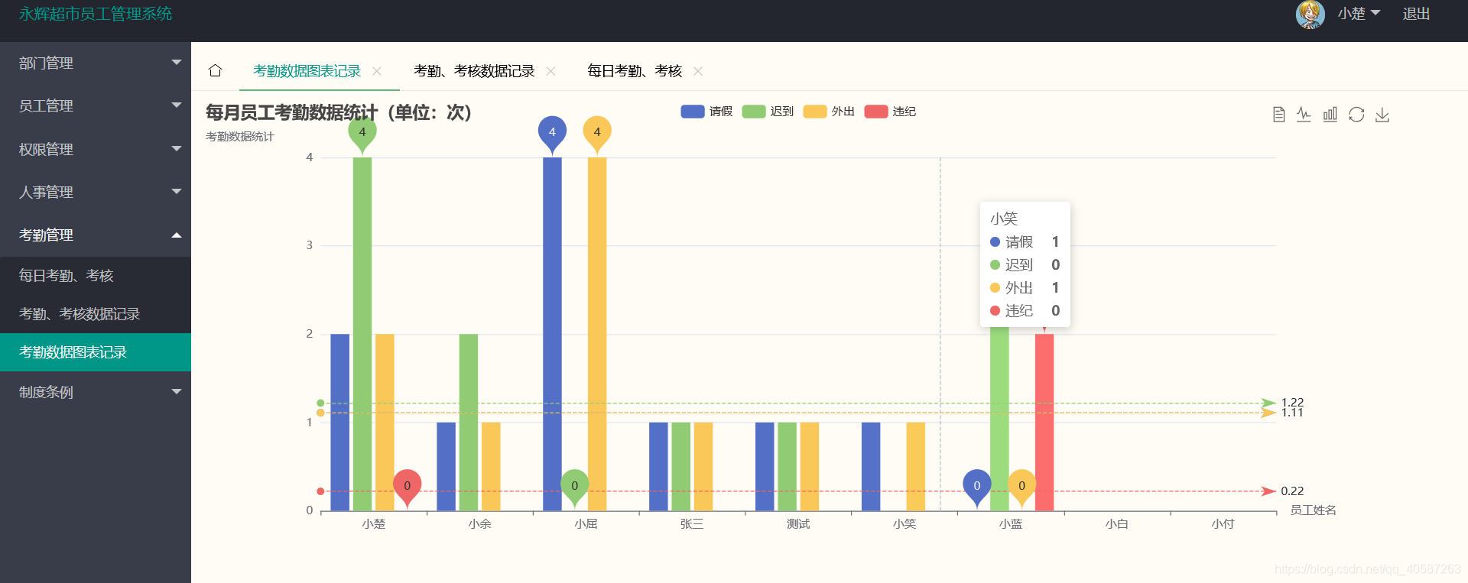Viewport: 1468px width, 583px height.
Task: Switch to 每日考勤、考核 tab
Action: tap(635, 71)
